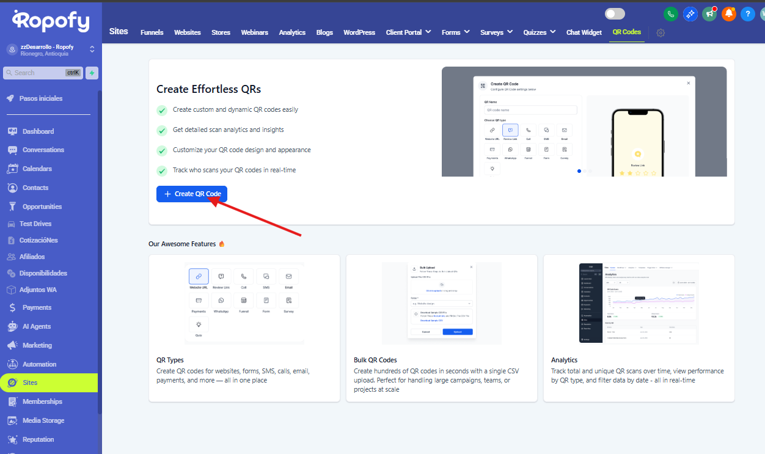The image size is (765, 454).
Task: Open the megaphone announcements icon
Action: (x=709, y=14)
